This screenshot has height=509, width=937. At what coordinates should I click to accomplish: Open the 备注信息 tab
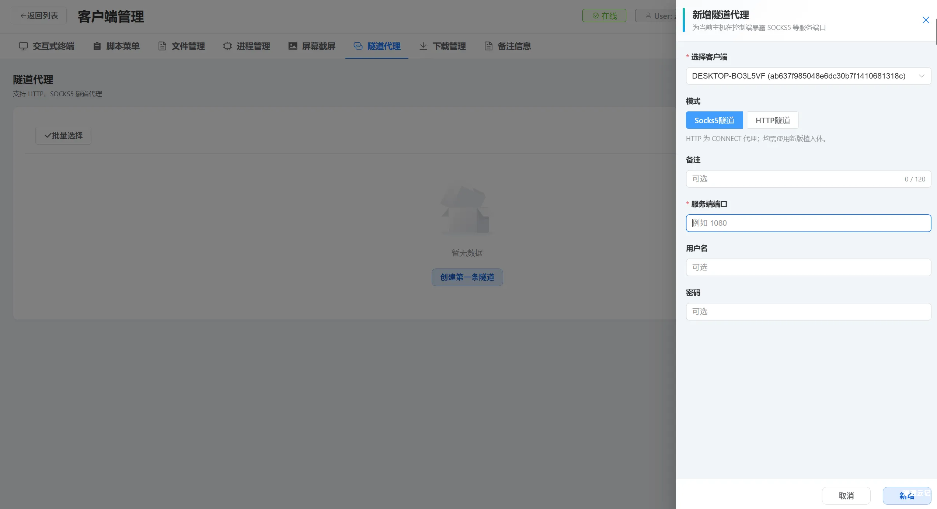coord(507,46)
